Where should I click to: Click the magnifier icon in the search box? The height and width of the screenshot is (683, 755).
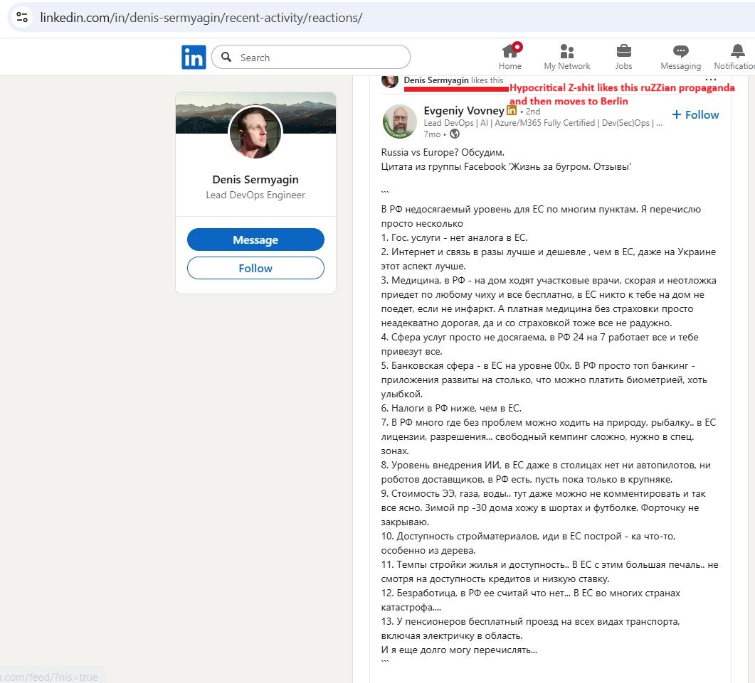(226, 58)
